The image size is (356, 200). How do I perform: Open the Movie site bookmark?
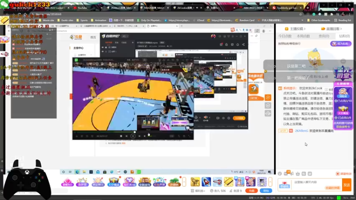coord(47,20)
